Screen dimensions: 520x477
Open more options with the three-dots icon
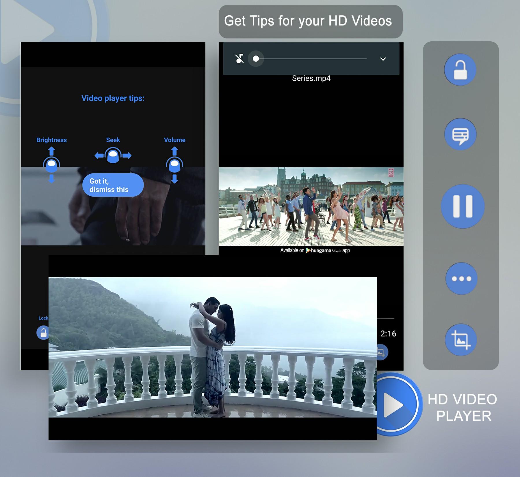pyautogui.click(x=461, y=279)
